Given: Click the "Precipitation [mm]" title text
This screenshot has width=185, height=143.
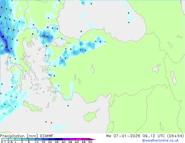Looking at the screenshot, I should click(19, 136).
